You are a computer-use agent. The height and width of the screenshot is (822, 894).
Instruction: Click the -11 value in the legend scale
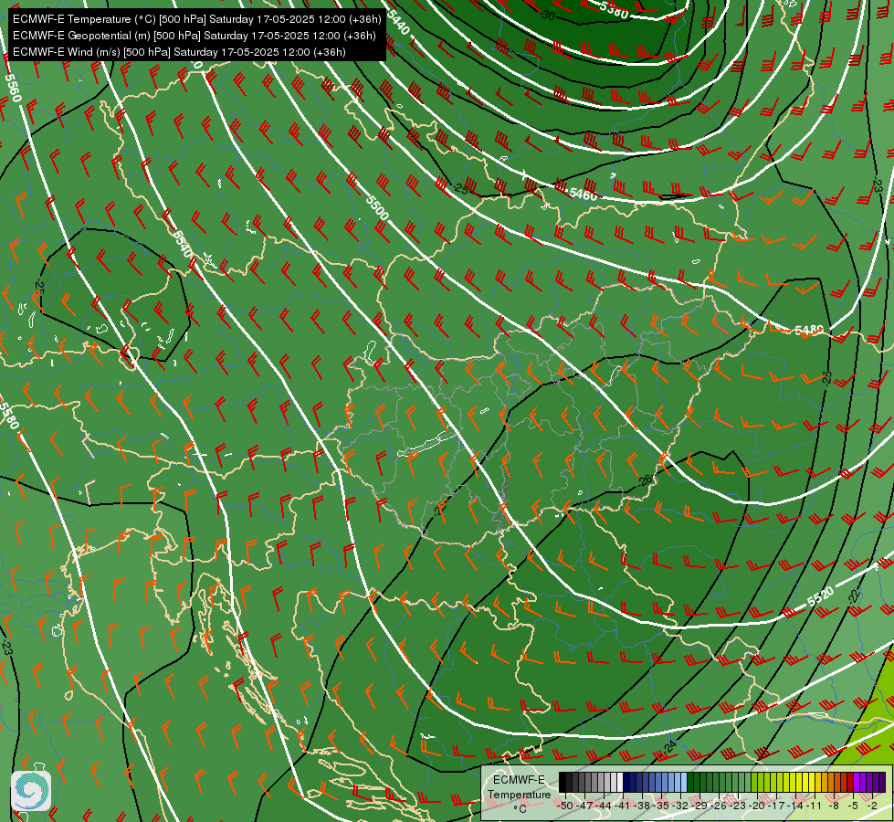[814, 806]
